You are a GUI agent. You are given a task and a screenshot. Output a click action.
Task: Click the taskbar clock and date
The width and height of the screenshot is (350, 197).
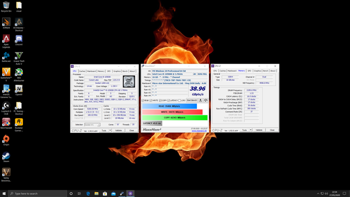pyautogui.click(x=335, y=193)
